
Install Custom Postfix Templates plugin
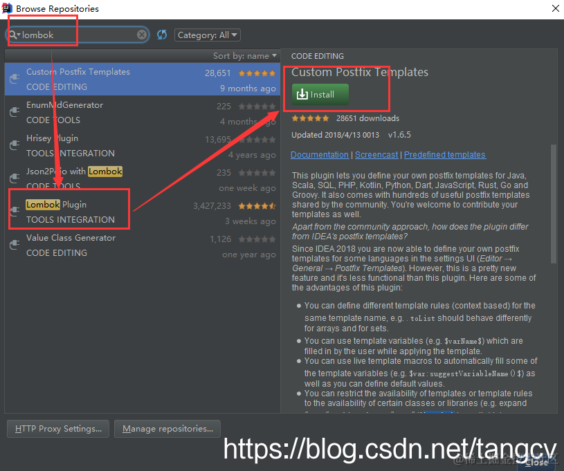point(320,94)
